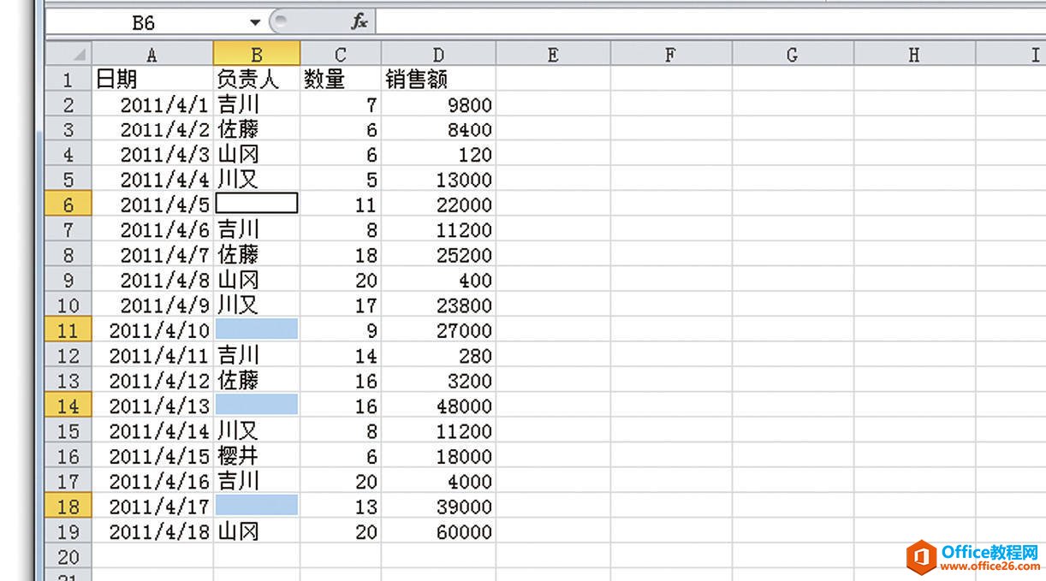Click the cell containing 樱井
Image resolution: width=1046 pixels, height=581 pixels.
coord(256,456)
